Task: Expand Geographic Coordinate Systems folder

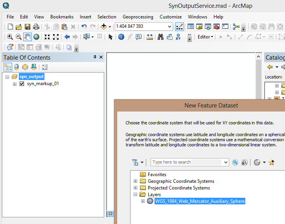Action: (x=136, y=181)
